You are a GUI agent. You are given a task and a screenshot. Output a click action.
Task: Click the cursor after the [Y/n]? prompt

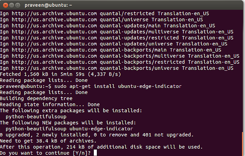[x=95, y=153]
